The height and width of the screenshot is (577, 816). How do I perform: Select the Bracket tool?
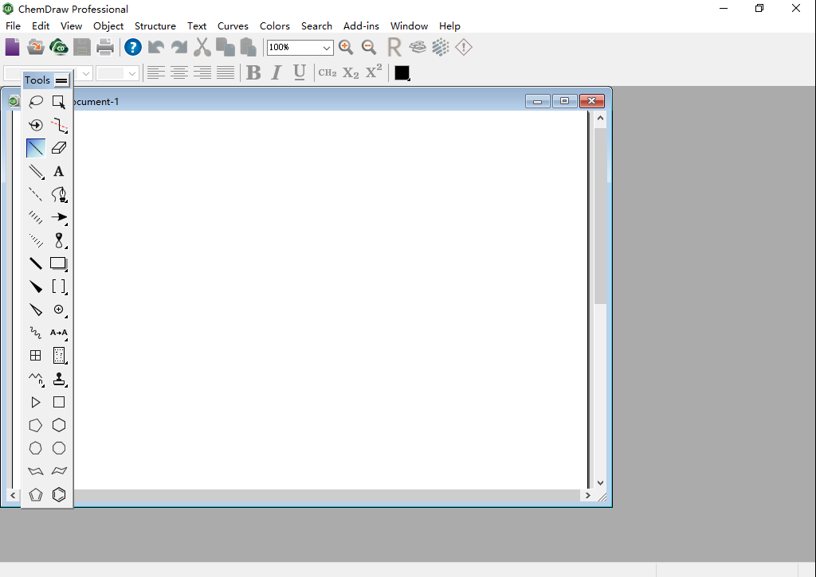coord(59,287)
